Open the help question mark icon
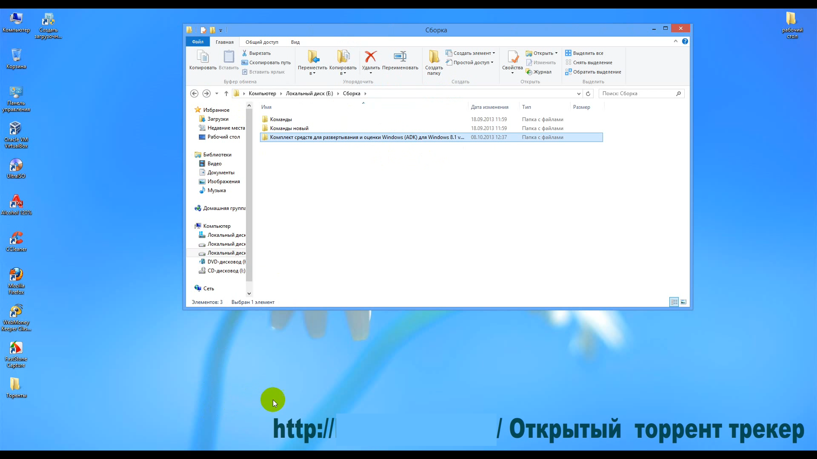 [x=685, y=41]
